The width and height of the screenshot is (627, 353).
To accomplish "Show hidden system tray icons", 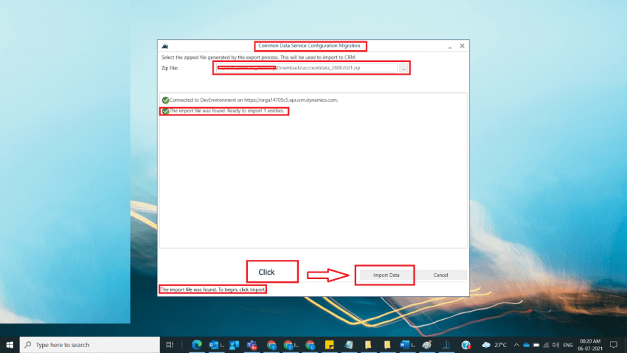I will tap(516, 345).
